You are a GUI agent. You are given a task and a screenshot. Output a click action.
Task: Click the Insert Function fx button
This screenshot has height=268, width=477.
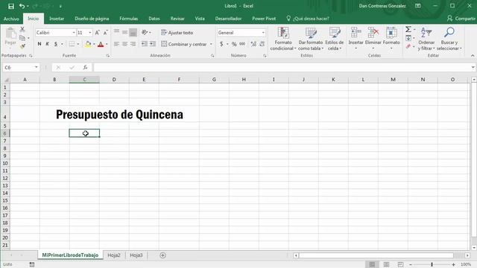coord(85,68)
